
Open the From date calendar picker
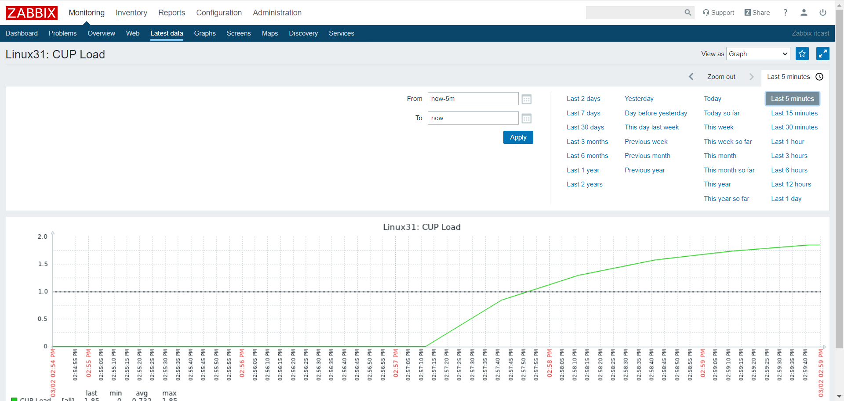pos(527,99)
